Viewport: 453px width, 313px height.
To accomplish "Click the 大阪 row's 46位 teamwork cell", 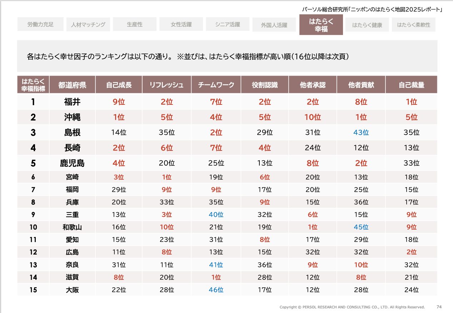I will coord(216,290).
